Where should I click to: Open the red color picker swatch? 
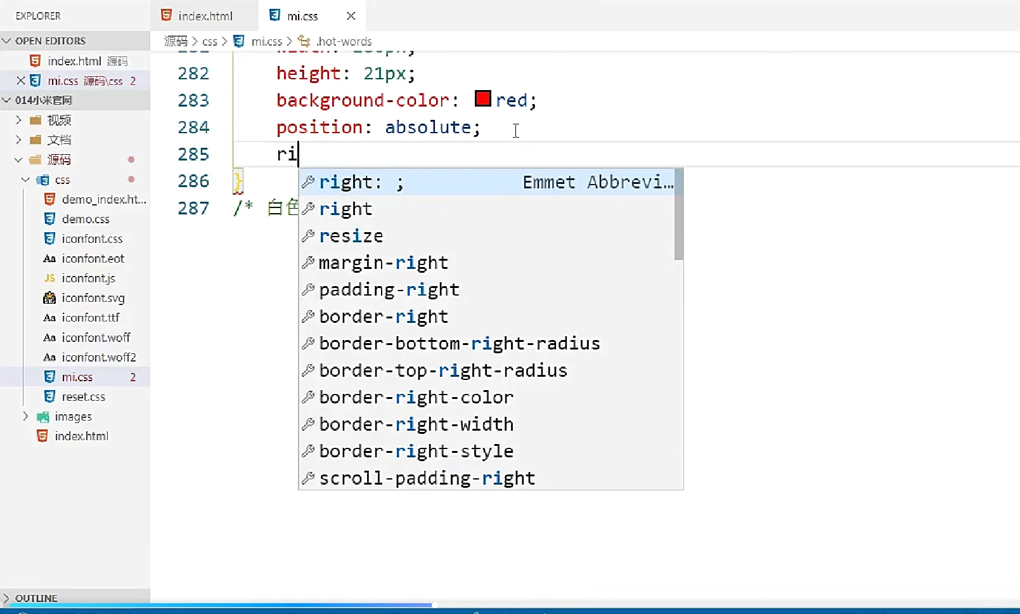coord(483,98)
